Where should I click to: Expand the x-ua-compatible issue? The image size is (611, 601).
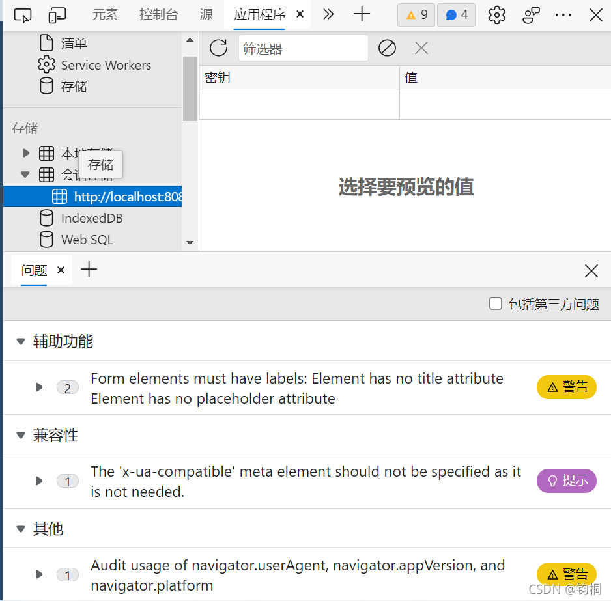click(x=39, y=481)
